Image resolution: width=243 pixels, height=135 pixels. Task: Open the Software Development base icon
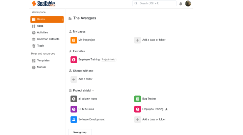(x=74, y=119)
